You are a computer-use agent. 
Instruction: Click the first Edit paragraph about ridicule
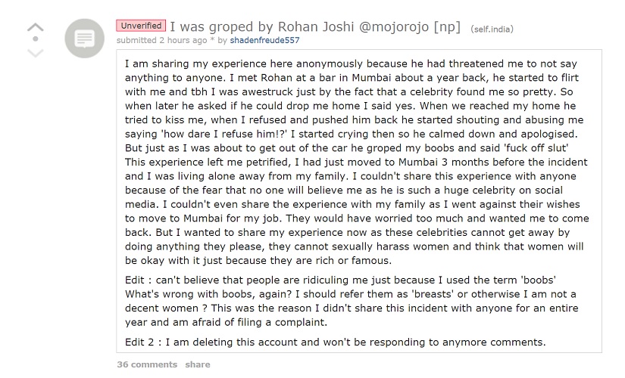coord(352,301)
